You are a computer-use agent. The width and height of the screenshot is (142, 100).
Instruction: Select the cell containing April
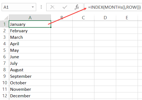[30, 44]
